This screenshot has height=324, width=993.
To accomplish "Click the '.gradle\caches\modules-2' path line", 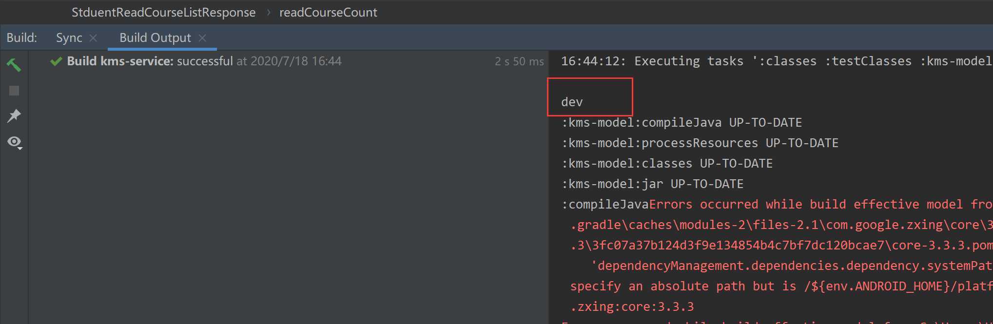I will (781, 225).
